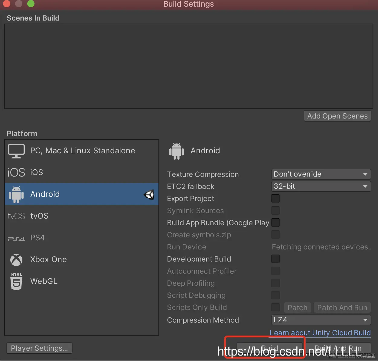The image size is (378, 361).
Task: Click the Patch button
Action: pos(298,308)
